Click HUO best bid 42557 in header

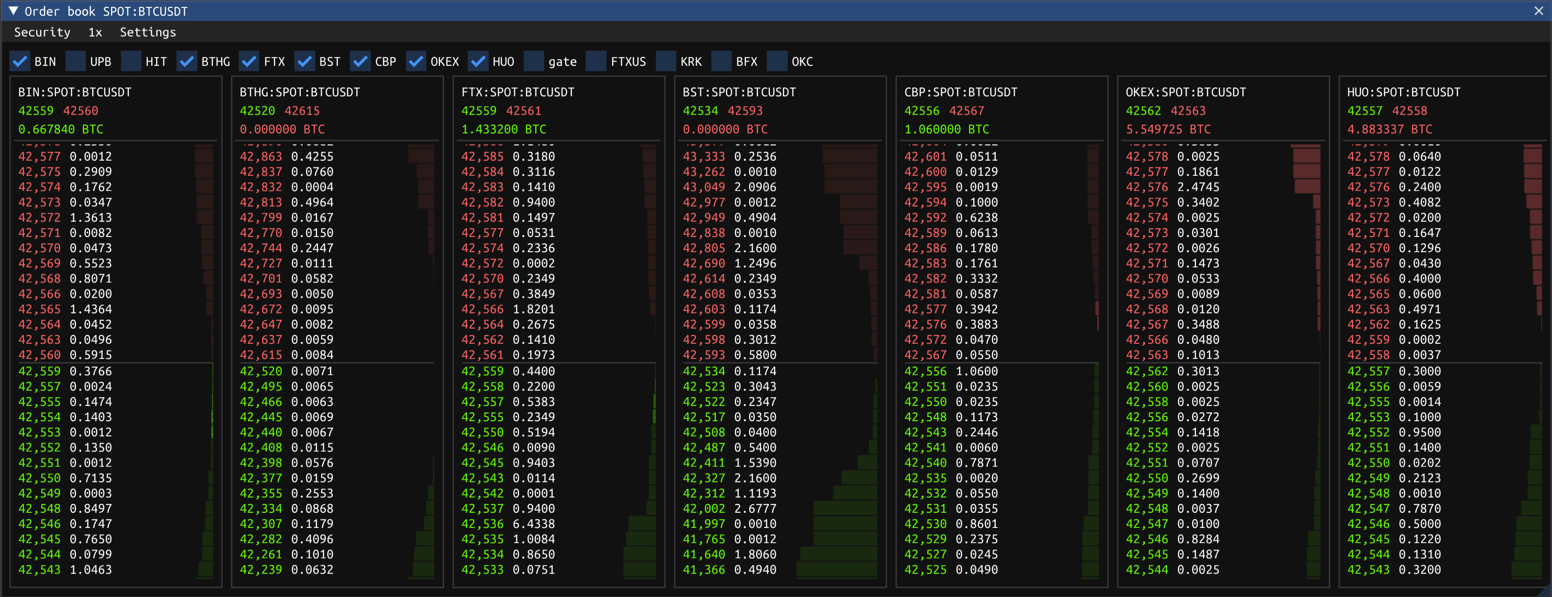click(x=1365, y=111)
